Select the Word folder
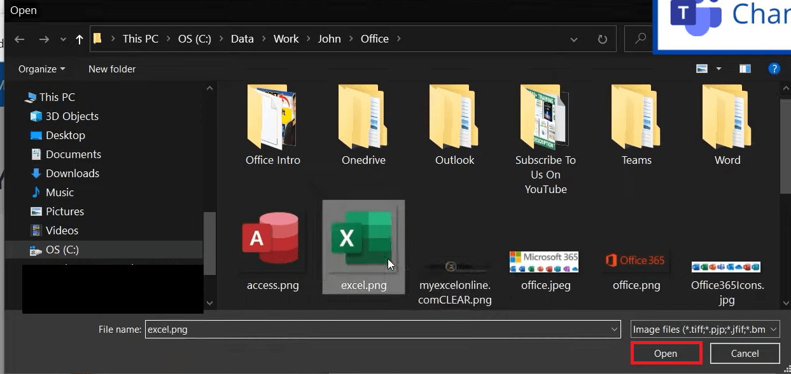The width and height of the screenshot is (791, 374). [x=727, y=126]
